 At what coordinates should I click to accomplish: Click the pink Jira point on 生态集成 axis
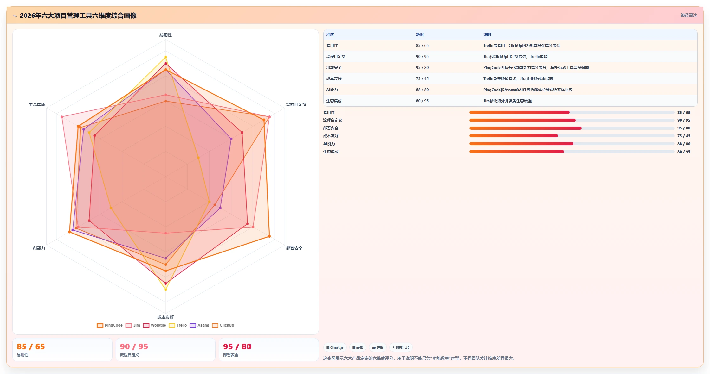62,117
